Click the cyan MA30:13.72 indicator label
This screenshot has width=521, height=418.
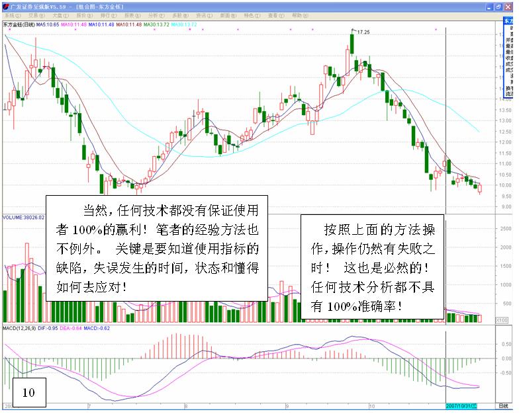pos(184,24)
